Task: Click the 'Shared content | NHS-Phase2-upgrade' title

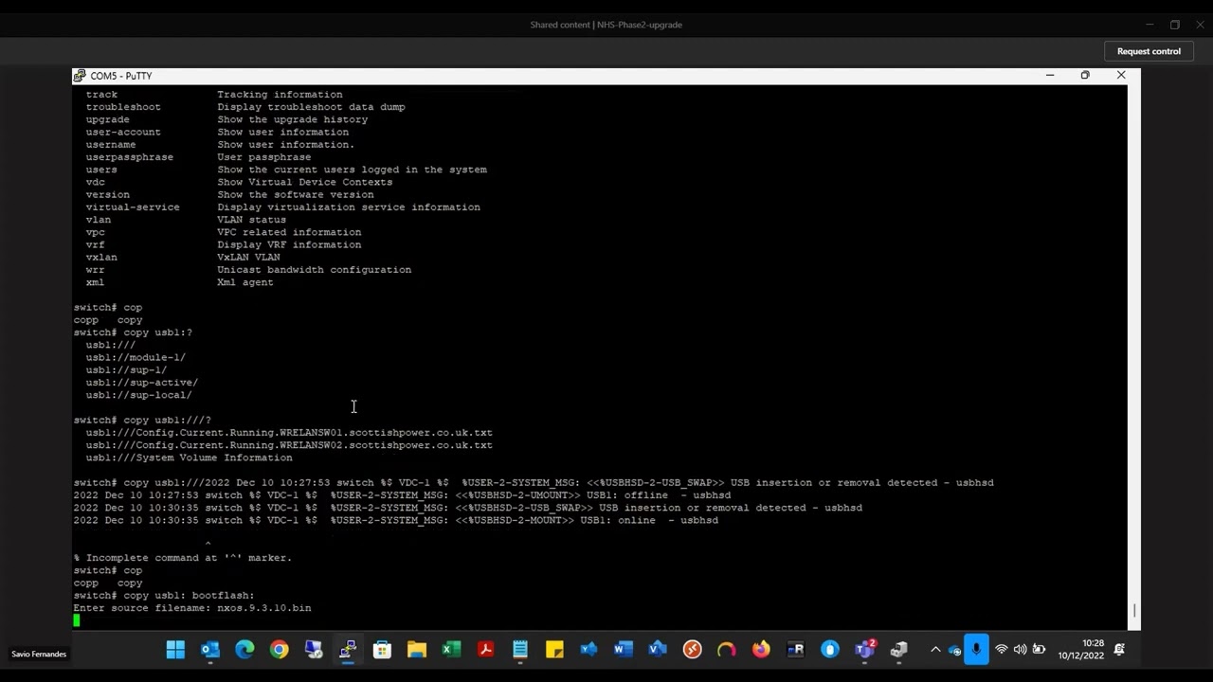Action: pos(606,25)
